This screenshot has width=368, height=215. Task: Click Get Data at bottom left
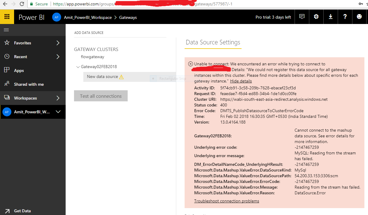click(x=22, y=211)
